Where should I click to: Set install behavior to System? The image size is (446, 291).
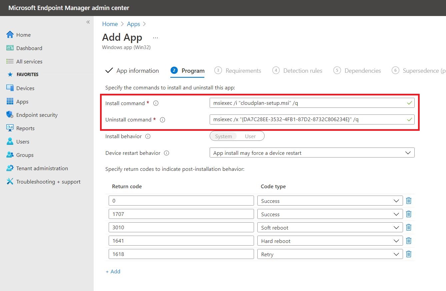coord(223,136)
